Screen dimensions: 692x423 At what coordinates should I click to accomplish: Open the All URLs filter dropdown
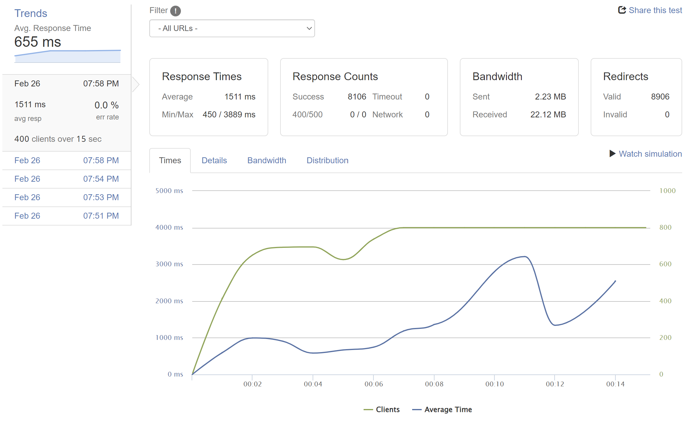232,28
